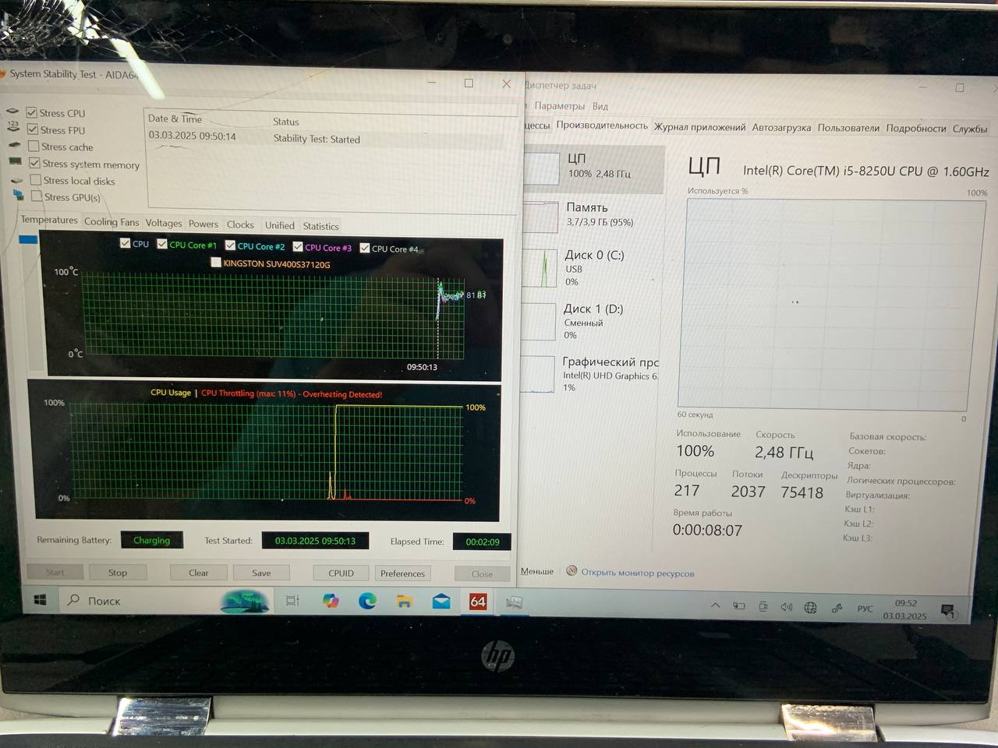
Task: Click Открыть монитор ресурсов link
Action: [x=637, y=573]
